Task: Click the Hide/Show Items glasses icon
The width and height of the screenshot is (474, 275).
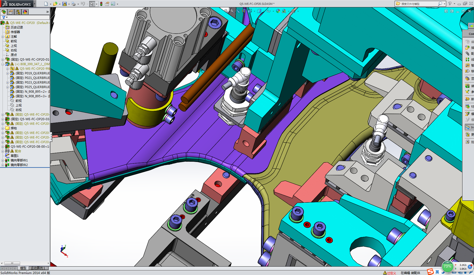Action: (x=268, y=11)
